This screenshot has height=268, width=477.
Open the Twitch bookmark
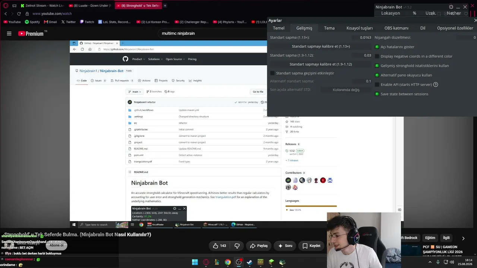(x=87, y=22)
